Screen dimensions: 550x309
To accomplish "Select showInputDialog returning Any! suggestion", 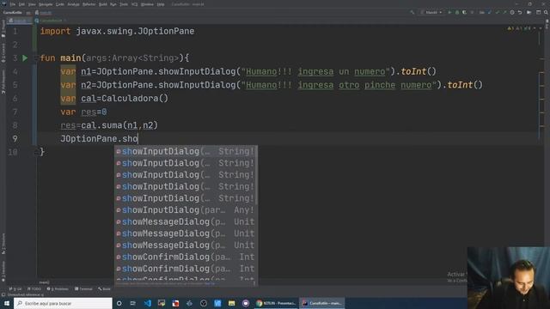I will (186, 209).
